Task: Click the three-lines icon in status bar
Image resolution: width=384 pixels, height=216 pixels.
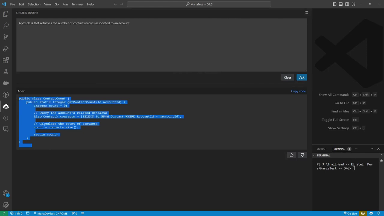Action: 82,213
